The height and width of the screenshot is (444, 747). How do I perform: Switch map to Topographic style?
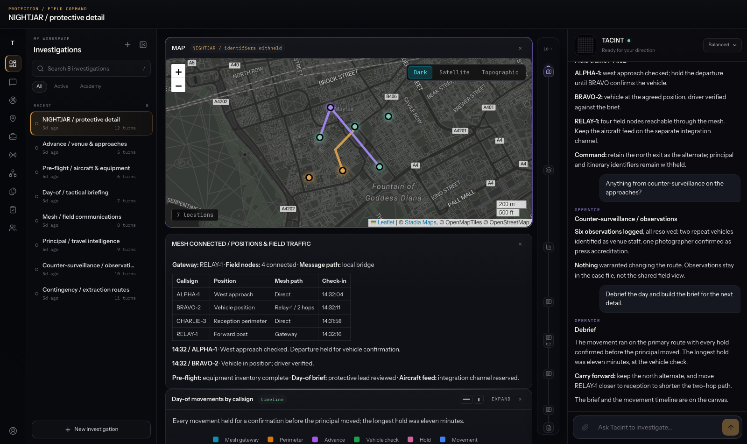click(500, 72)
